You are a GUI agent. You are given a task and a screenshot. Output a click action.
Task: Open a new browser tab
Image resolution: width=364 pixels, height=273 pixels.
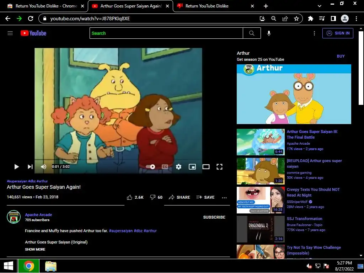(266, 6)
